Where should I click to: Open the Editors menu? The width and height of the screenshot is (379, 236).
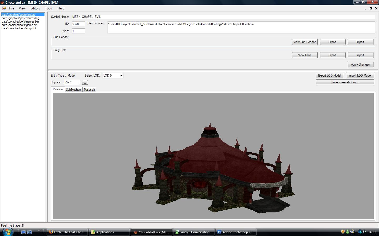(x=35, y=8)
